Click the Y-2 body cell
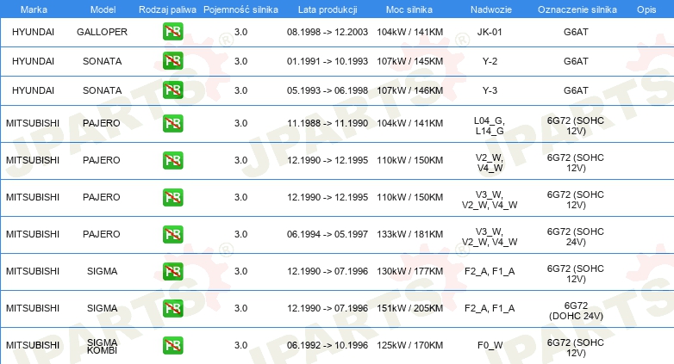674x364 pixels. [490, 61]
